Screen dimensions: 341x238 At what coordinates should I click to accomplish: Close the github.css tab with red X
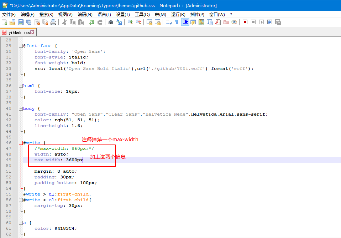pos(32,32)
